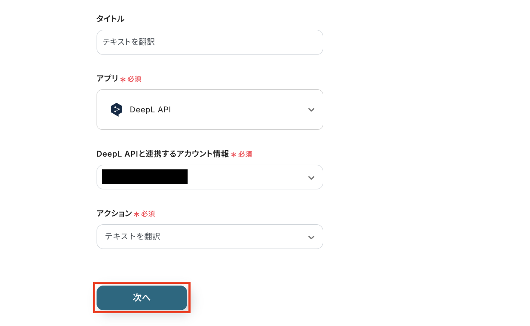Click the タイトル label above the text field
Image resolution: width=530 pixels, height=326 pixels.
110,19
